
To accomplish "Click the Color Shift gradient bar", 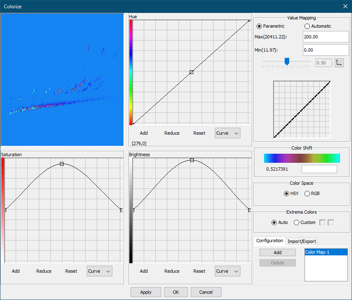I will click(302, 158).
